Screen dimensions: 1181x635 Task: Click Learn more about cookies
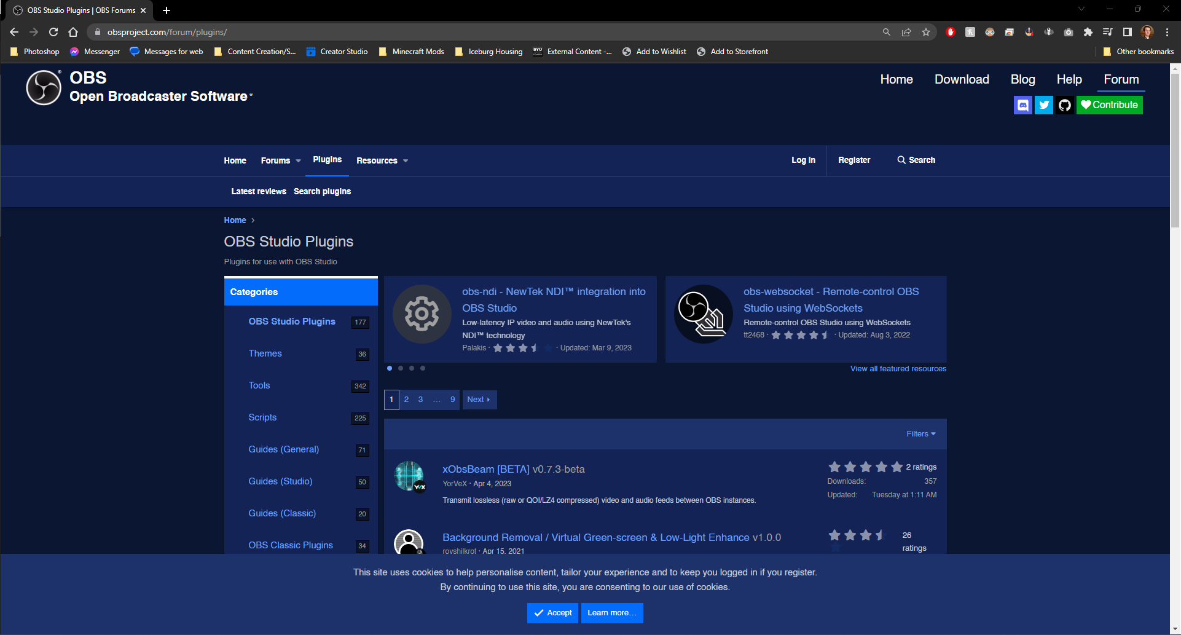click(612, 613)
